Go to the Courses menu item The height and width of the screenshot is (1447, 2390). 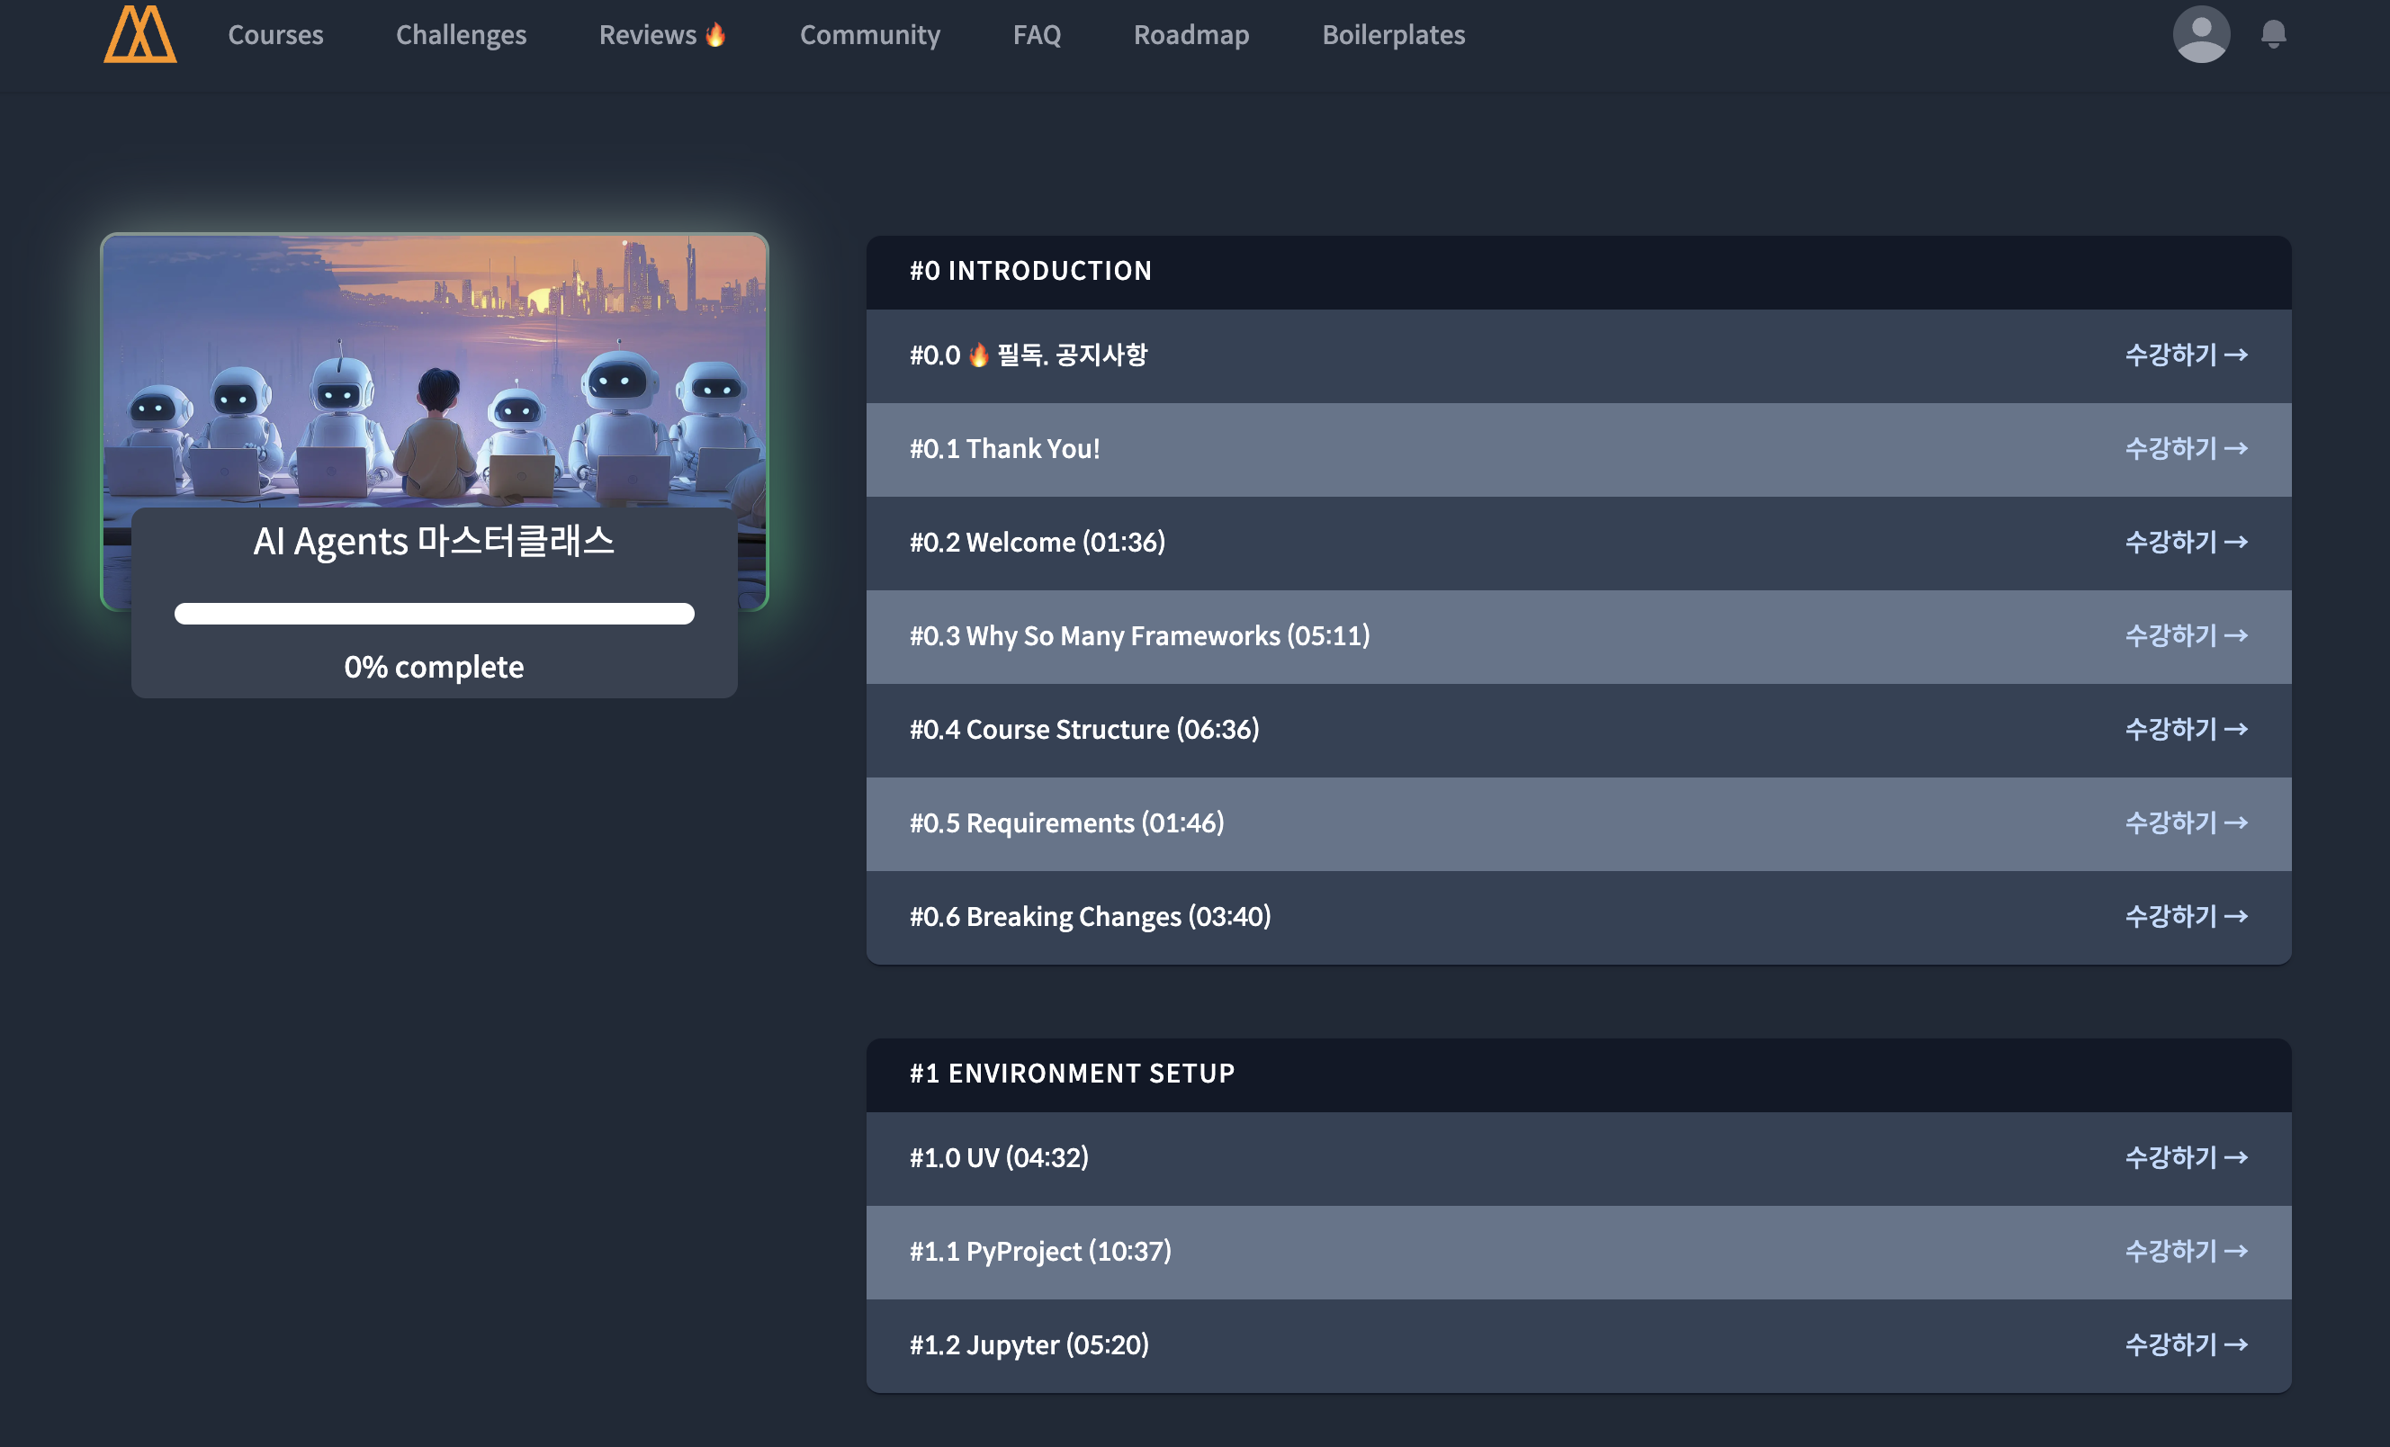point(275,35)
